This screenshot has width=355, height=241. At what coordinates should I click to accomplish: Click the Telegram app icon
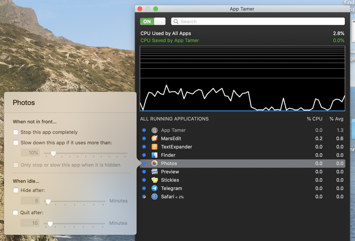[154, 188]
